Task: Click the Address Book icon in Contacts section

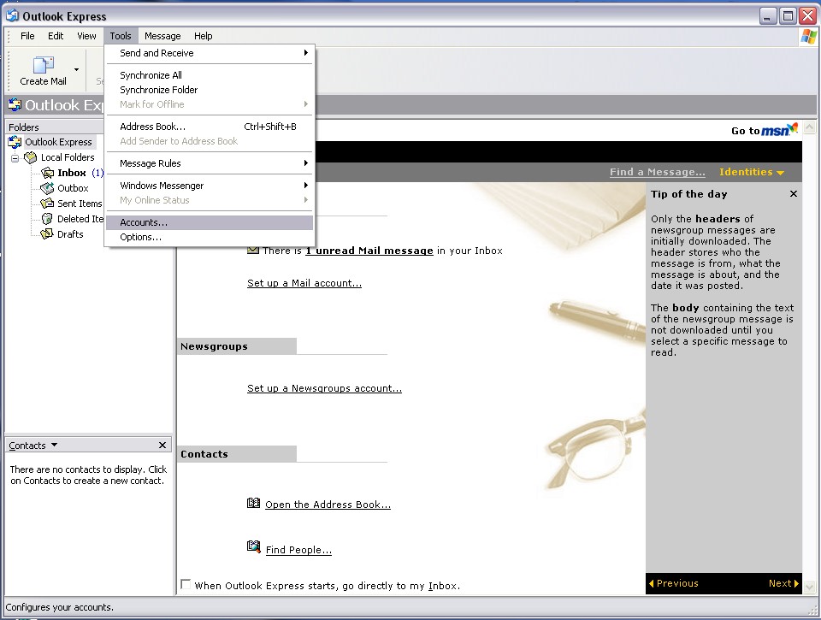Action: tap(253, 503)
